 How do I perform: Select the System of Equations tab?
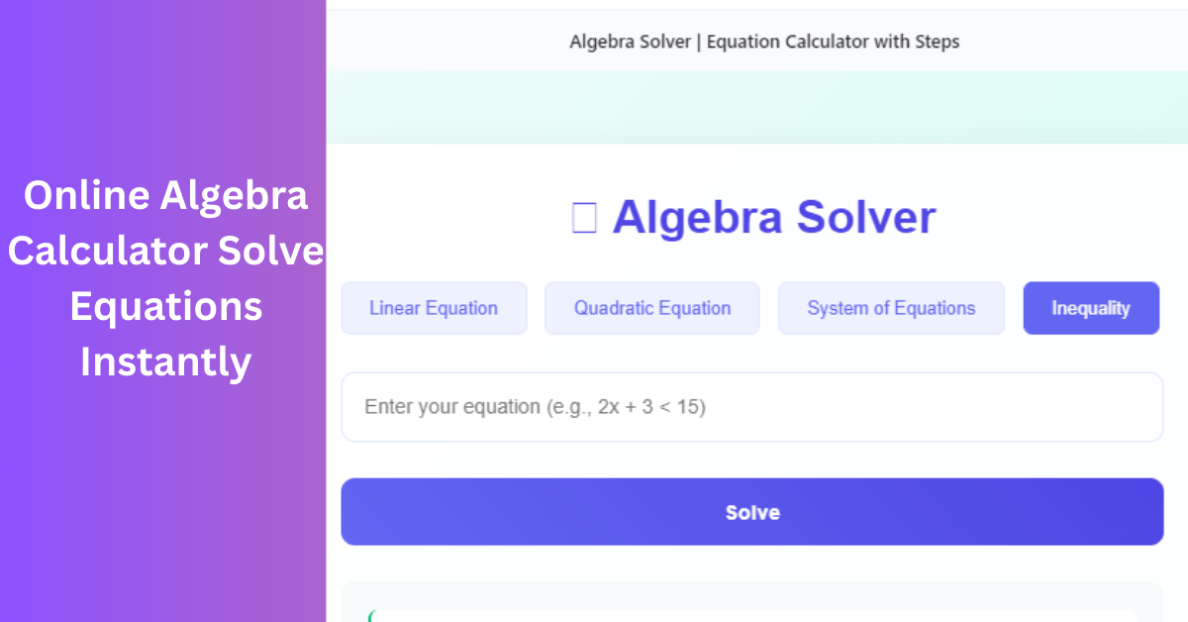[891, 308]
